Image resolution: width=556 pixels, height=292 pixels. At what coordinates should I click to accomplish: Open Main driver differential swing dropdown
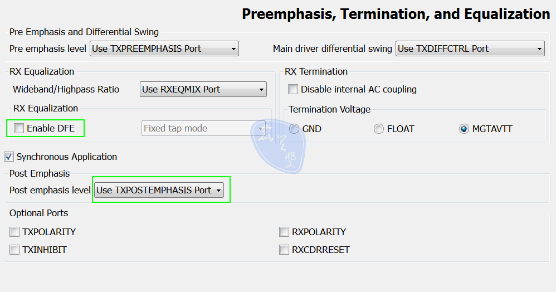tap(470, 48)
